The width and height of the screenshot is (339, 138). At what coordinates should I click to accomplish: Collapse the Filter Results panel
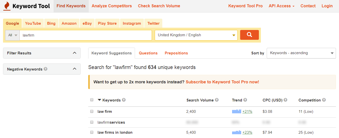[x=74, y=53]
